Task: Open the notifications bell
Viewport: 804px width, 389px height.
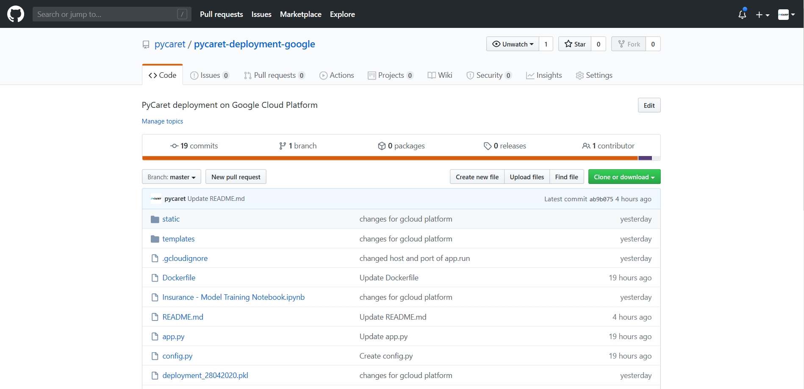Action: pyautogui.click(x=742, y=14)
